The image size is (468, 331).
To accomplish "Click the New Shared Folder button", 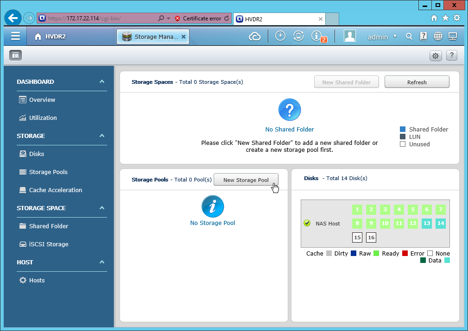I will point(346,82).
